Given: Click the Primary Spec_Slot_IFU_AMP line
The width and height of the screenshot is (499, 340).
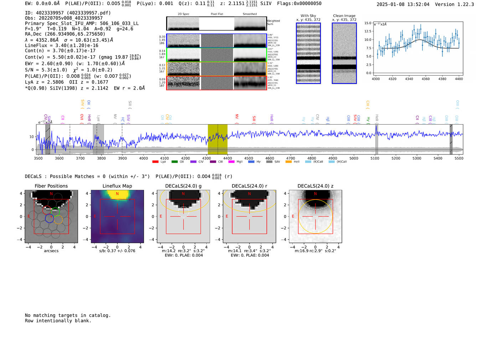Looking at the screenshot, I should coord(82,24).
